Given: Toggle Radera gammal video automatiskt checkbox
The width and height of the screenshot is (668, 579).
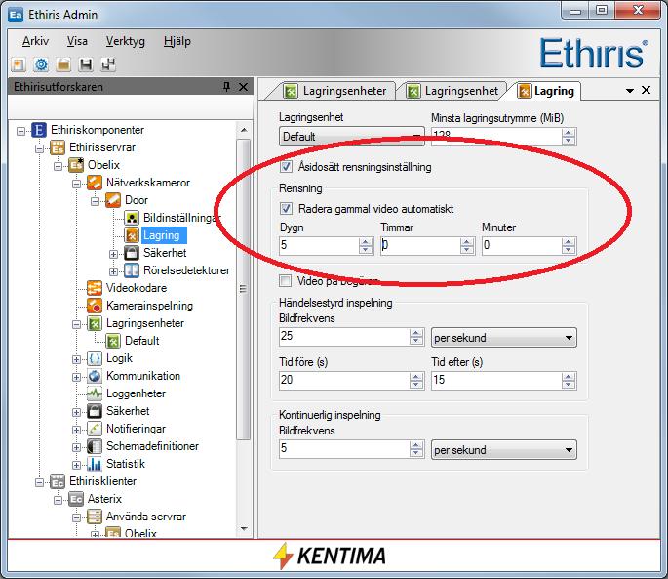Looking at the screenshot, I should pos(286,209).
